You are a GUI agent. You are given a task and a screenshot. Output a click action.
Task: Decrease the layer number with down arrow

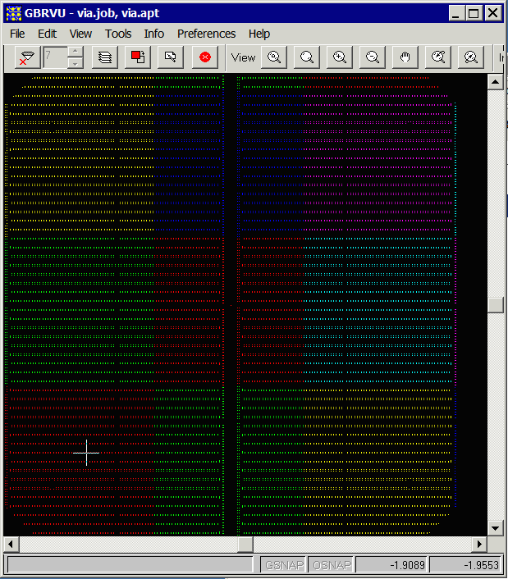click(x=76, y=63)
